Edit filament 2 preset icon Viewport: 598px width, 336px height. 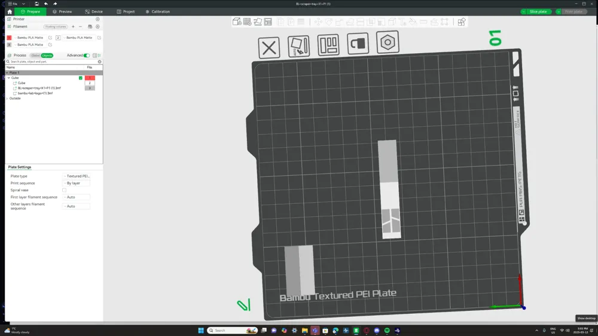pos(99,38)
